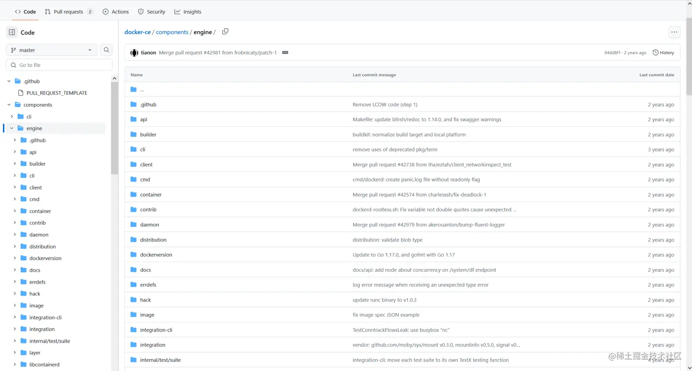Expand commit message ellipsis button
Viewport: 692px width, 371px height.
pos(285,53)
